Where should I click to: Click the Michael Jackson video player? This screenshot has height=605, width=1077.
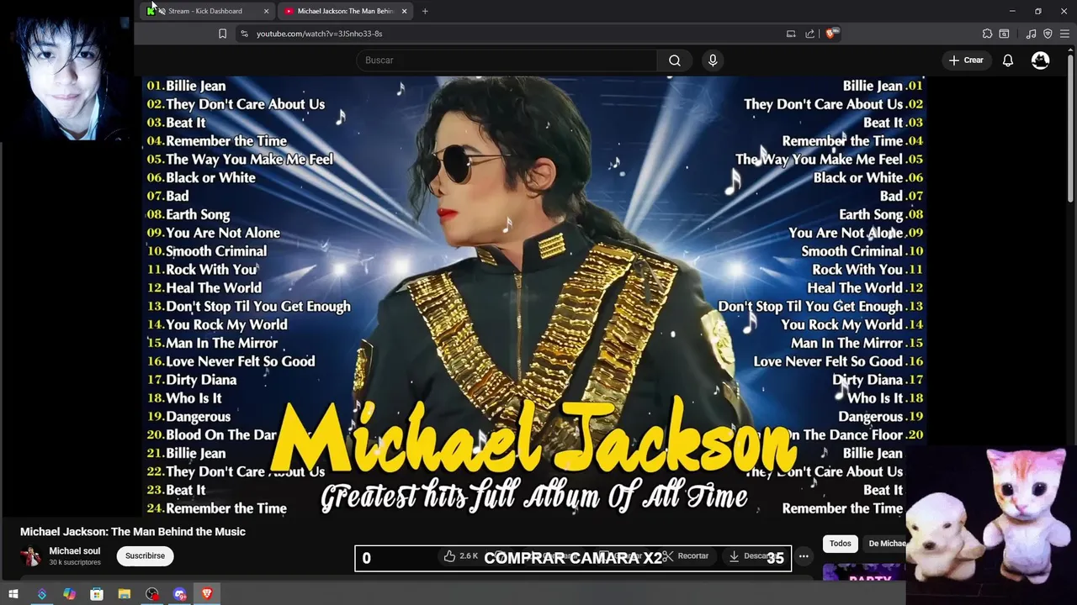point(534,297)
